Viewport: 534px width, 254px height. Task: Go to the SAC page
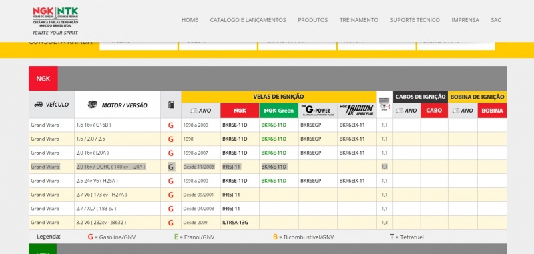[496, 20]
